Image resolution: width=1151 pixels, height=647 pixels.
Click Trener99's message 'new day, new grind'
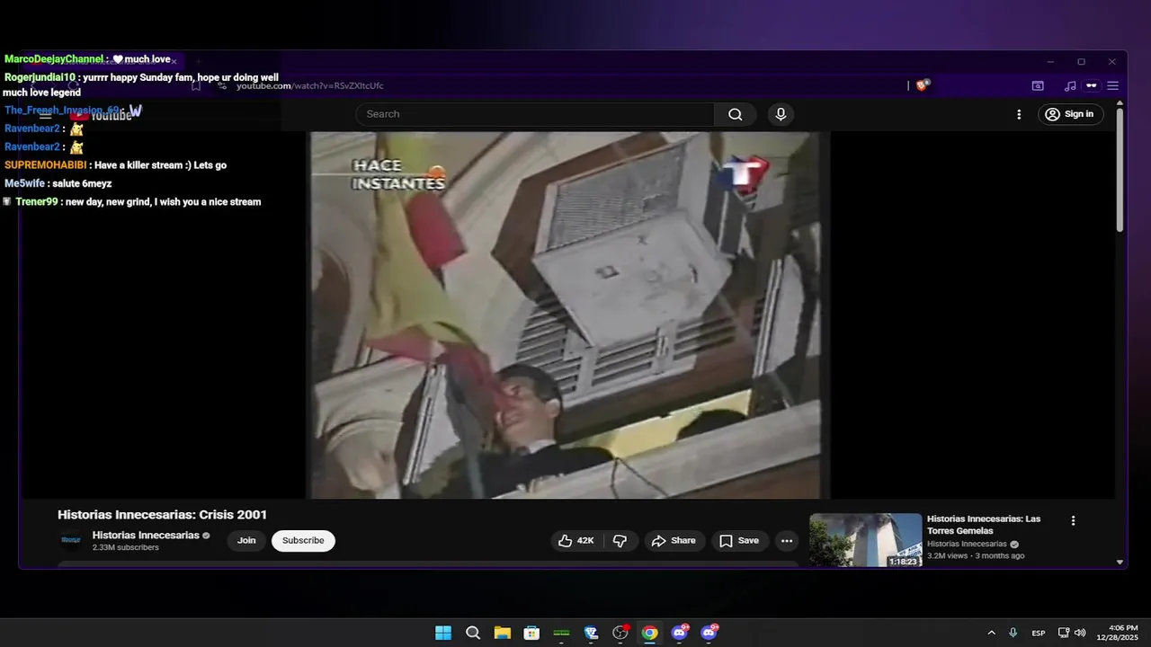pyautogui.click(x=163, y=202)
